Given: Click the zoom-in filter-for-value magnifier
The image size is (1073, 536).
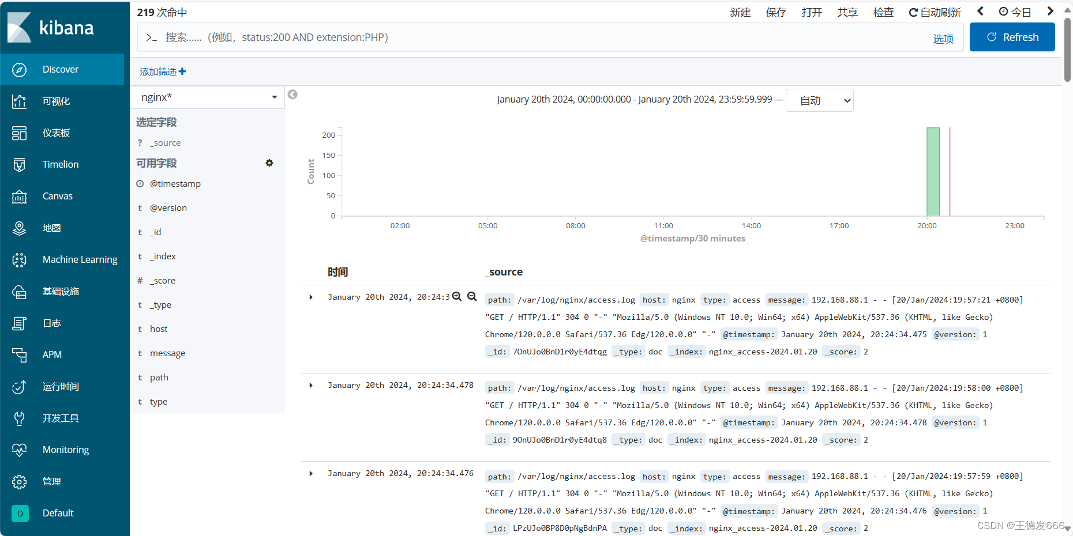Looking at the screenshot, I should (x=456, y=296).
